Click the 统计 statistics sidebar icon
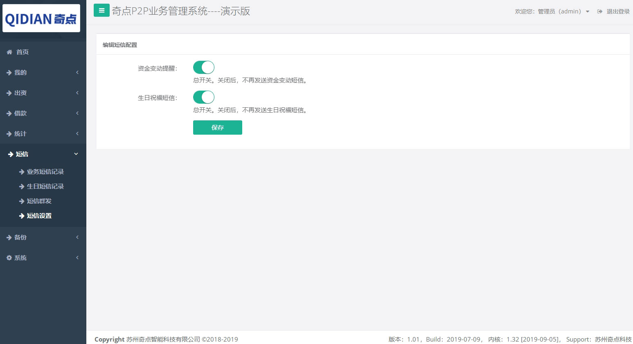Viewport: 633px width, 344px height. point(9,133)
